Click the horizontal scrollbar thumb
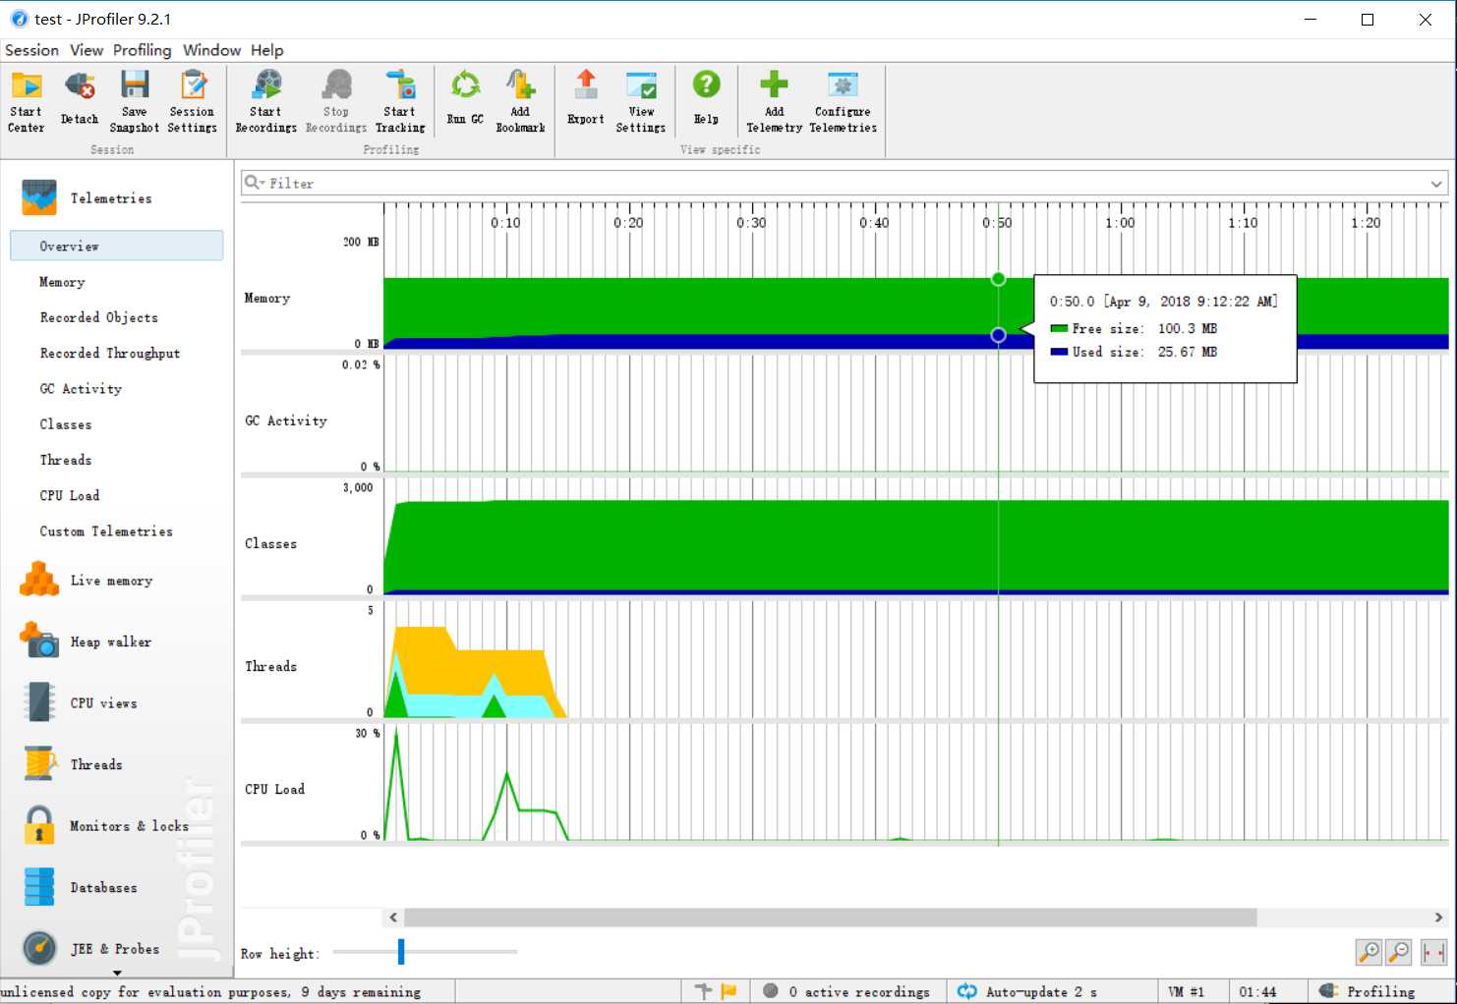The width and height of the screenshot is (1457, 1004). (x=831, y=918)
